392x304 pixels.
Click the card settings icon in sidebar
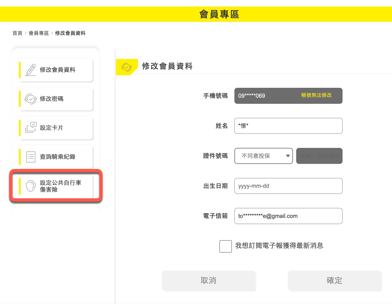tap(31, 128)
